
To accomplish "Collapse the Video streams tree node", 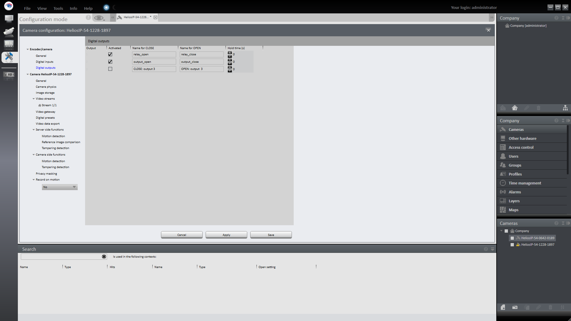I will 34,99.
